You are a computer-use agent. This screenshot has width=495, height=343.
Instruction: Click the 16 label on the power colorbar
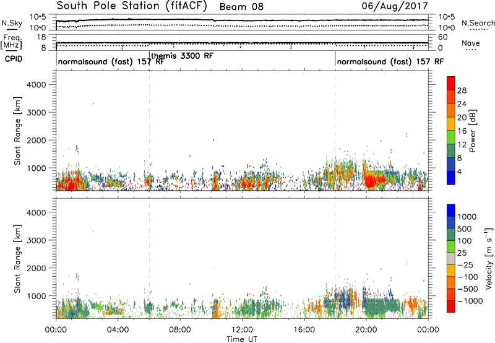pos(462,131)
